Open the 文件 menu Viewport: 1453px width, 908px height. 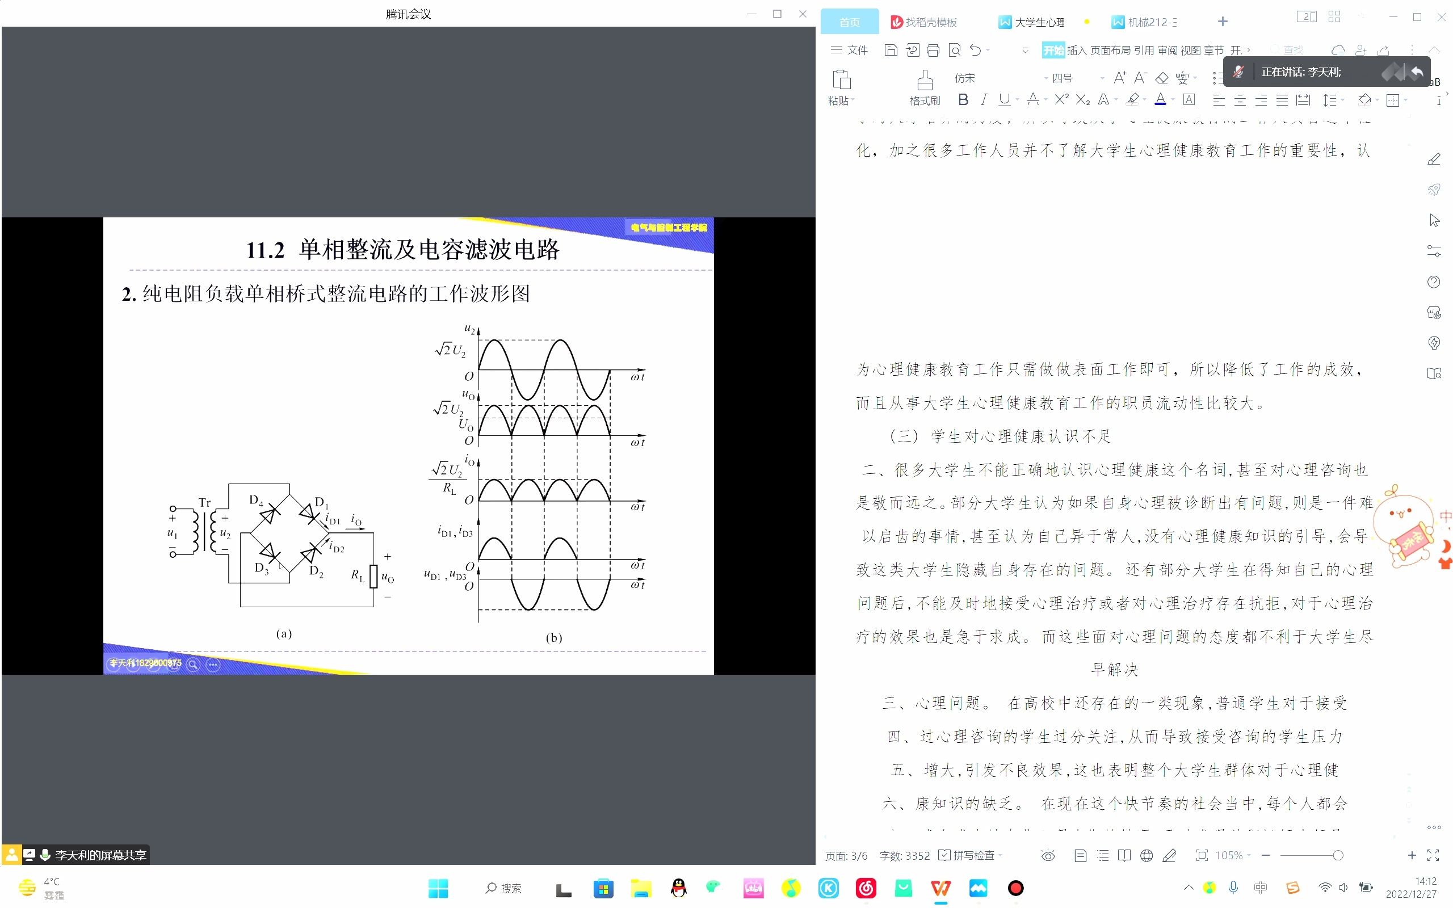849,51
